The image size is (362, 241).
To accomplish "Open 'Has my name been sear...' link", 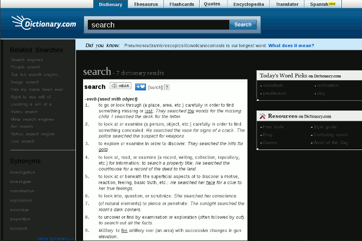I will click(x=39, y=89).
